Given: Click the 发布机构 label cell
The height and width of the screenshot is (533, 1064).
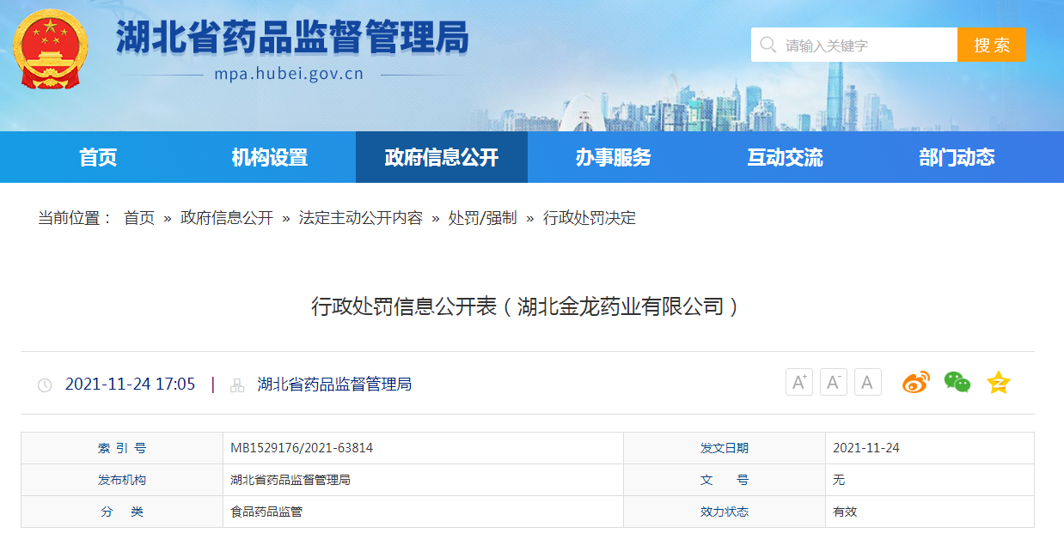Looking at the screenshot, I should coord(122,480).
